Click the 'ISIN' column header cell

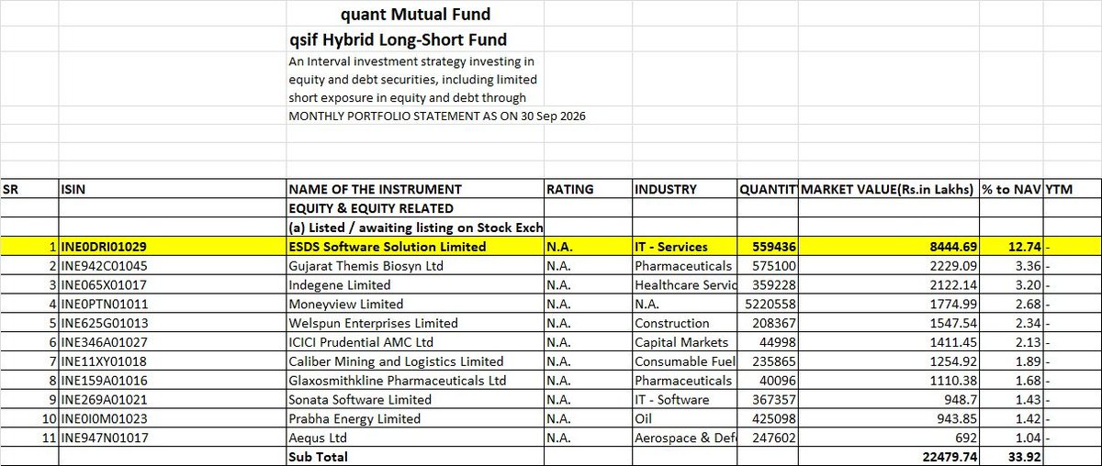[173, 189]
